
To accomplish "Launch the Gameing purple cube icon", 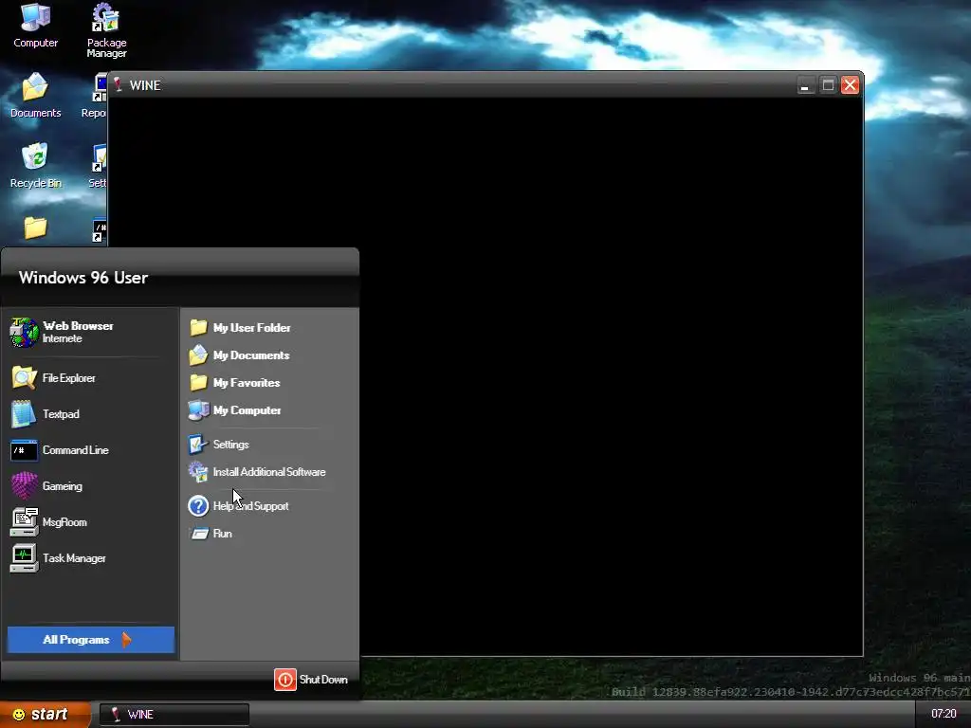I will click(x=24, y=486).
